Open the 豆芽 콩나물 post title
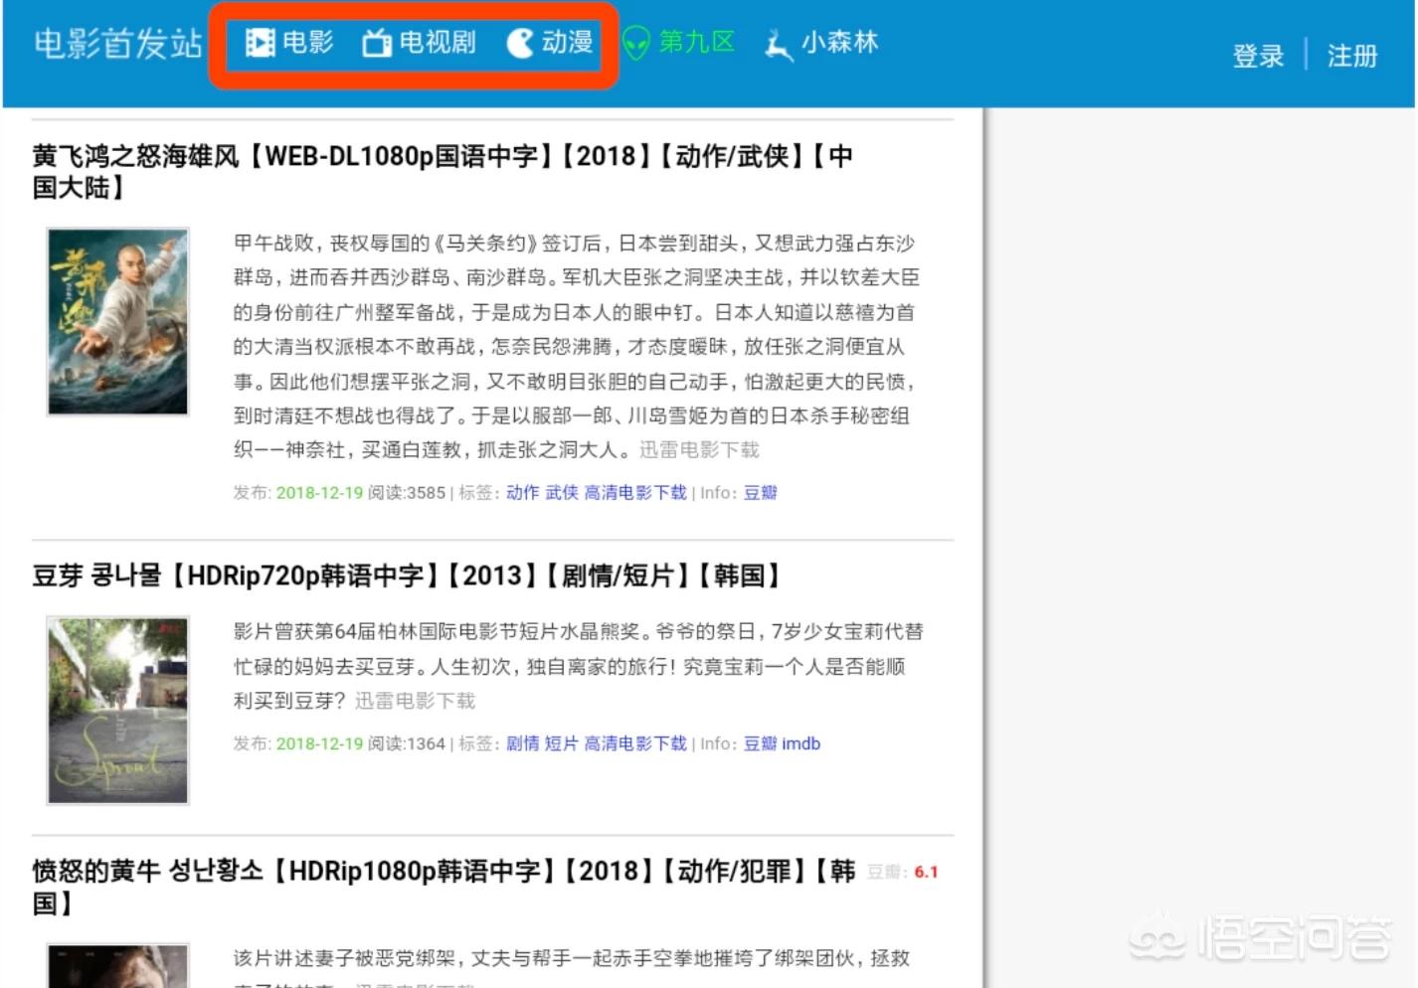 click(407, 576)
